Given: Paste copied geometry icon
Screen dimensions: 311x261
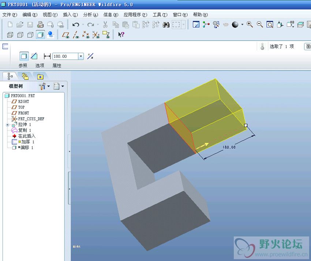Looking at the screenshot, I should coord(125,25).
